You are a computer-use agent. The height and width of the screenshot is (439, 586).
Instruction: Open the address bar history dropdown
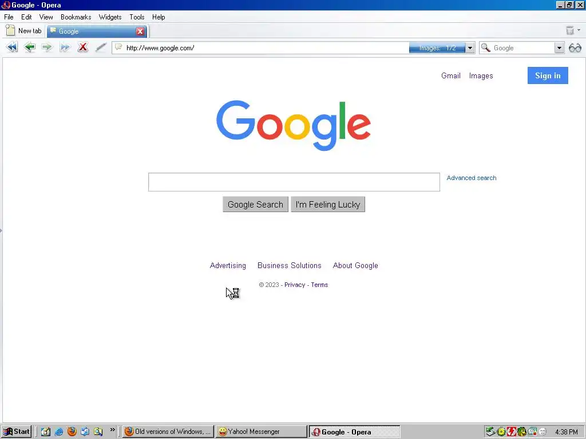tap(470, 48)
